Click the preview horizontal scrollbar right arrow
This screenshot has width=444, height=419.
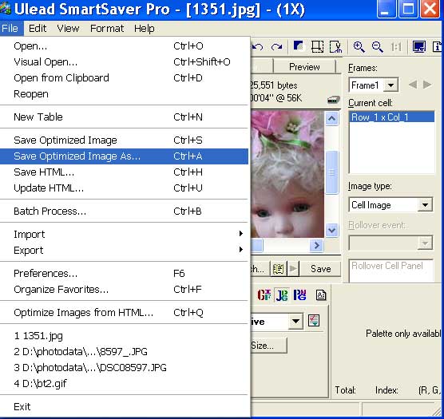pyautogui.click(x=316, y=245)
